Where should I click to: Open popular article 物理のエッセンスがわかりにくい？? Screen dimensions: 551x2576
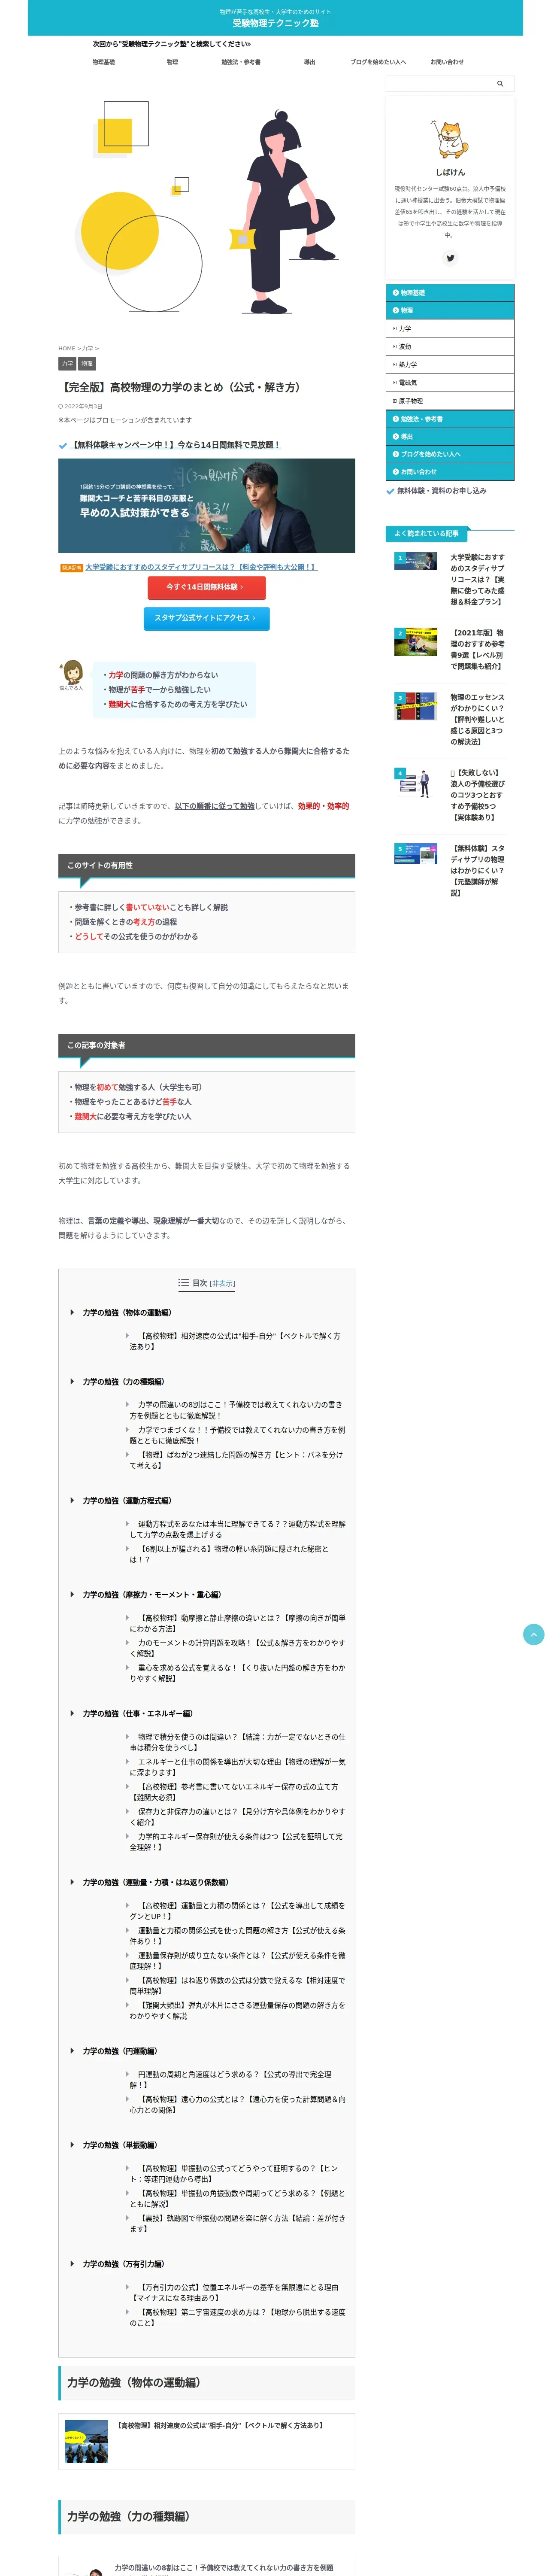pyautogui.click(x=477, y=719)
